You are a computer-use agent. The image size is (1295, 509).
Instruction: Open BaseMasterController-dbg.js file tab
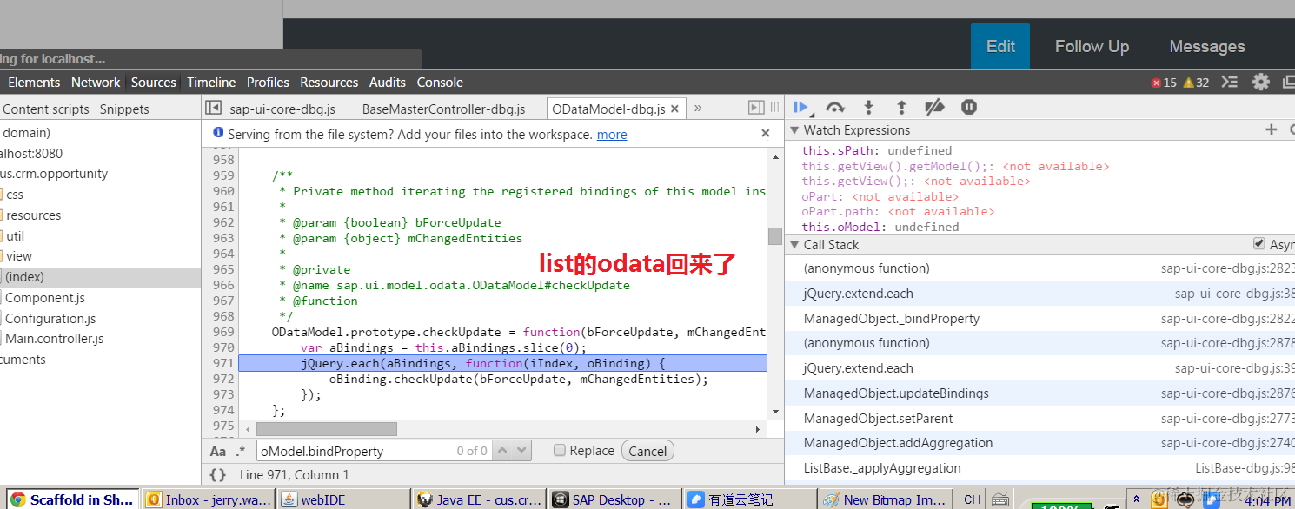(444, 109)
